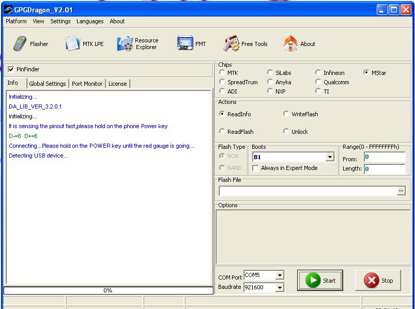Close the GPGDragon window
The height and width of the screenshot is (309, 415).
(x=406, y=10)
